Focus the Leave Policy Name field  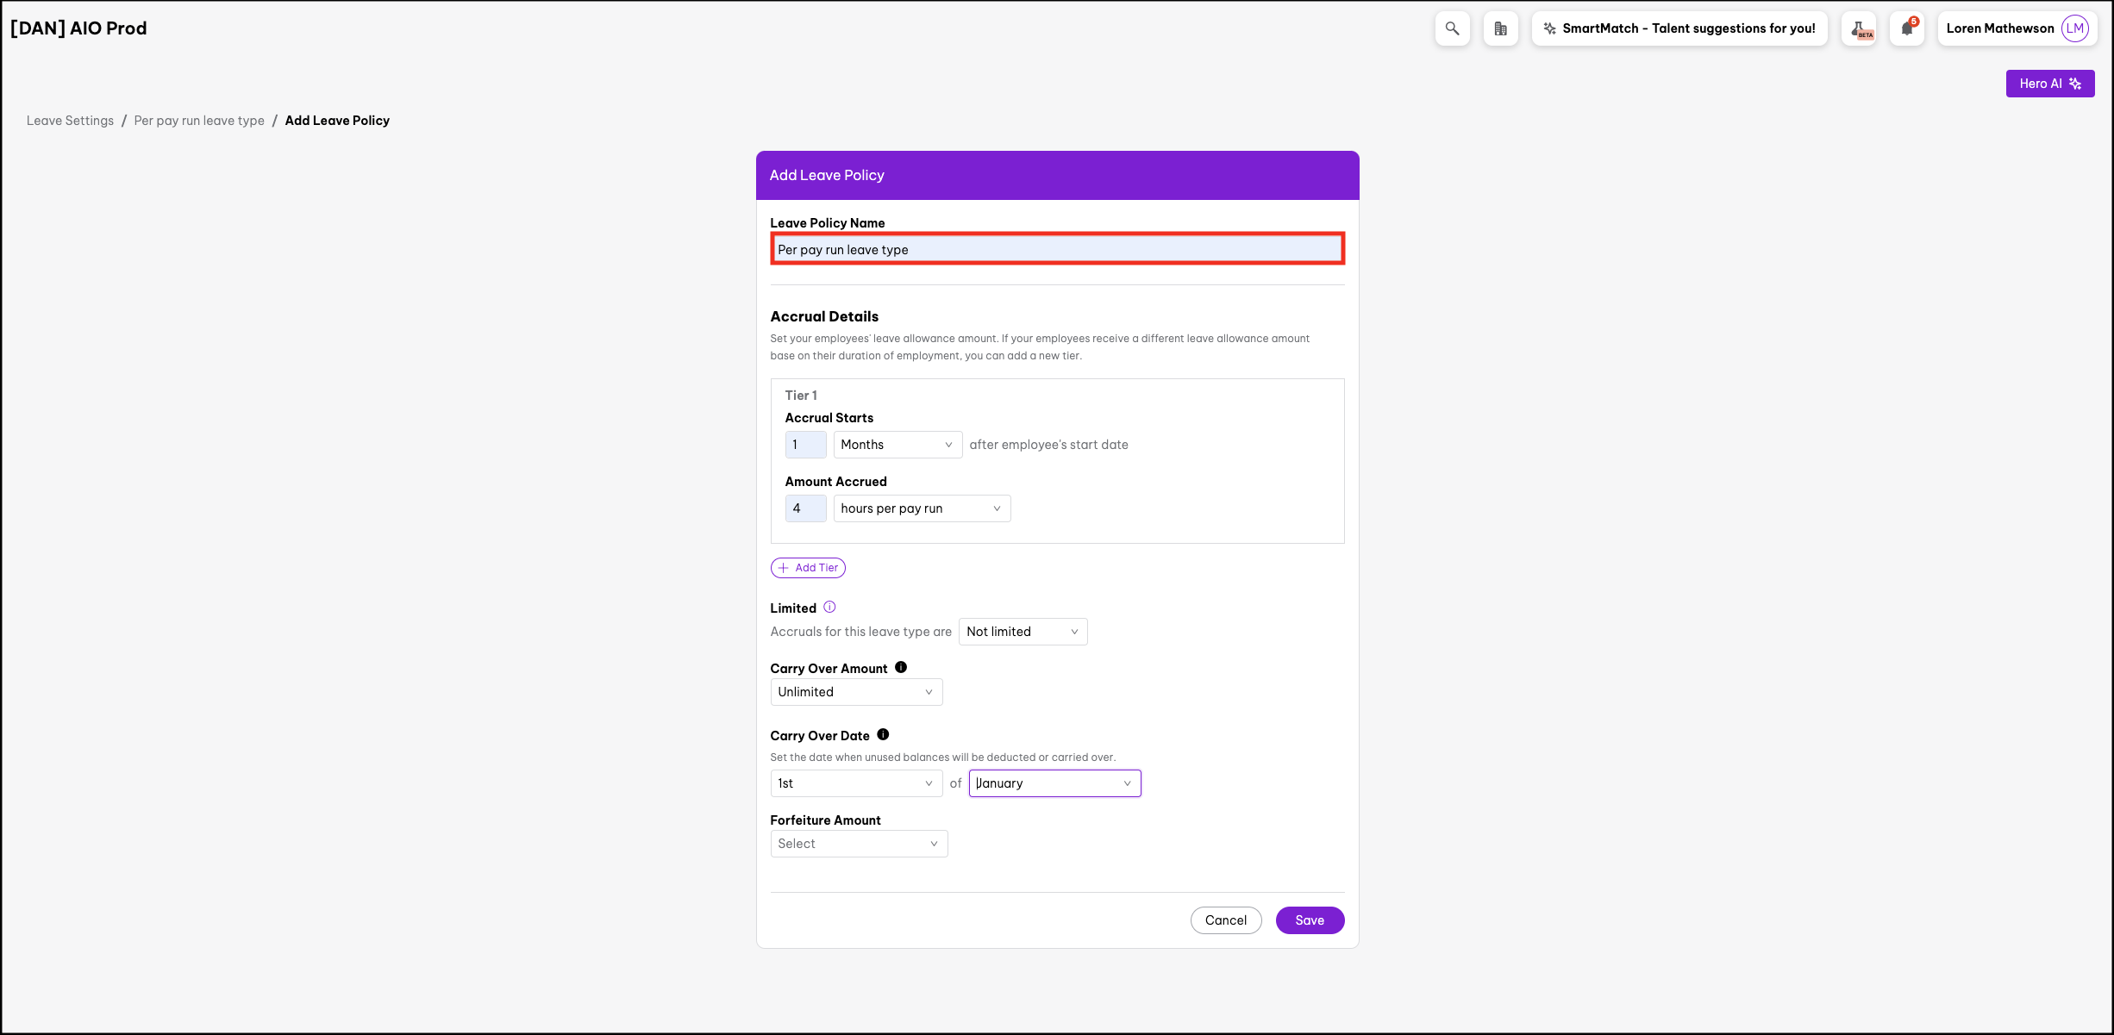click(x=1057, y=250)
